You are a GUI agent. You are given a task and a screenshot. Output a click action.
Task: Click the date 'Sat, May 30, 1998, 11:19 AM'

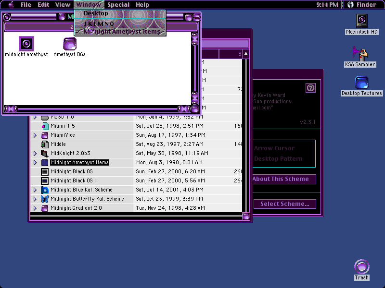172,153
